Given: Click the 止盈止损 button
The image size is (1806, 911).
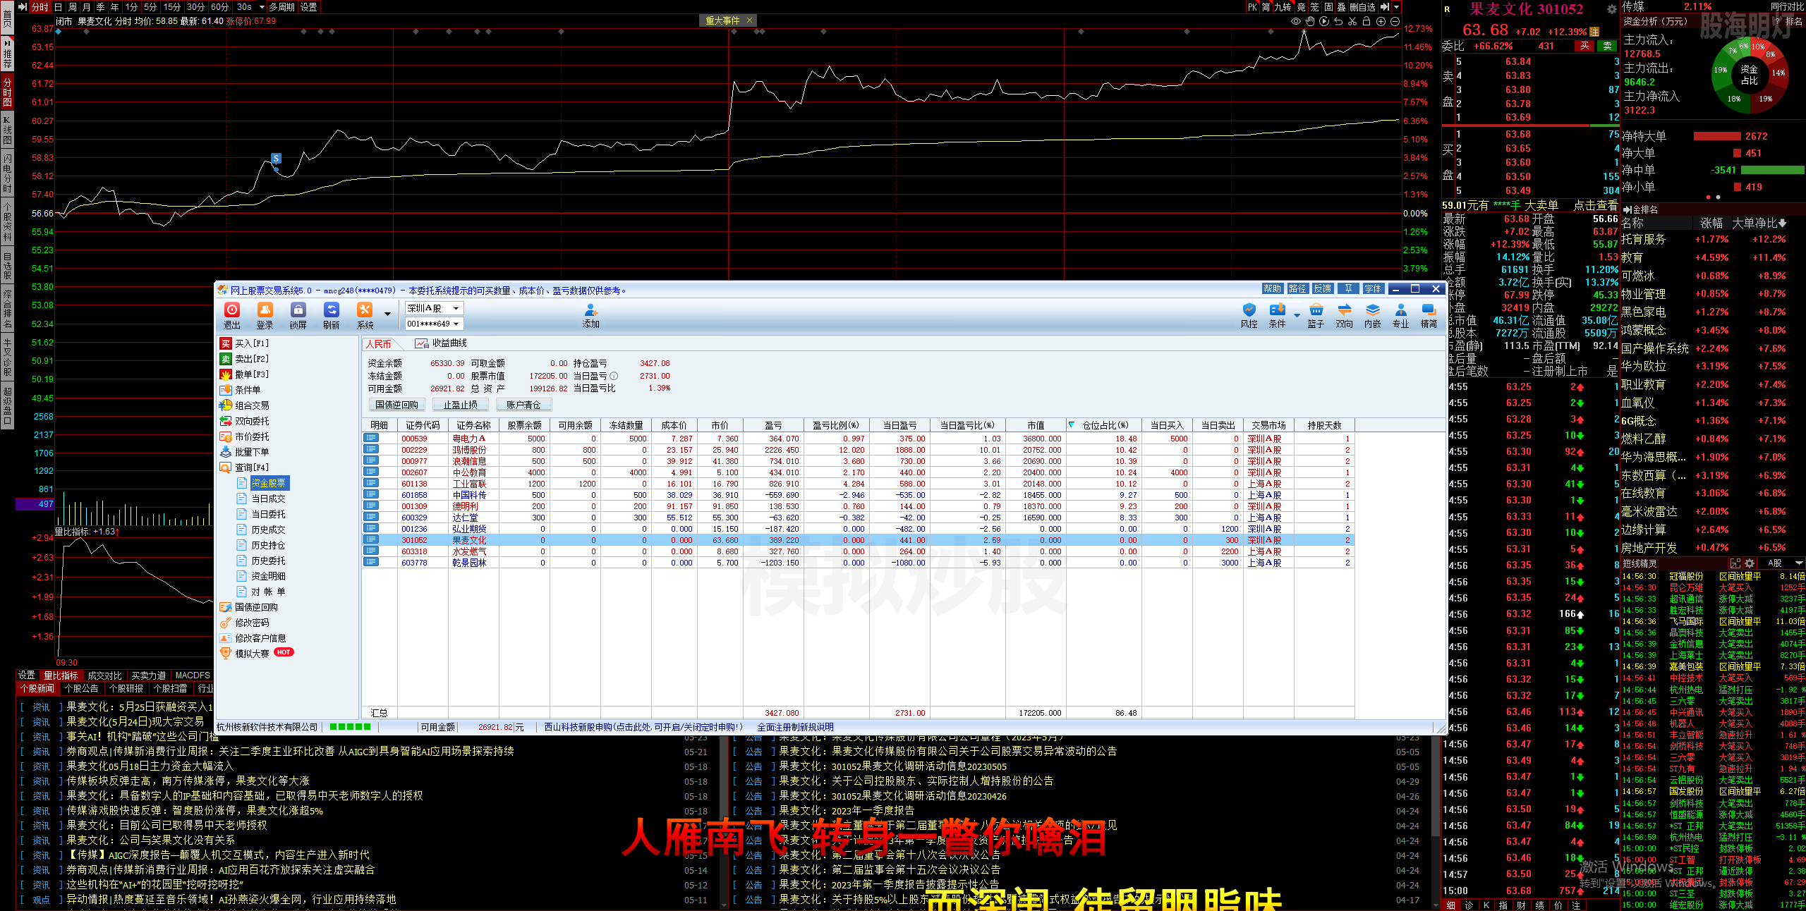Looking at the screenshot, I should (x=460, y=405).
